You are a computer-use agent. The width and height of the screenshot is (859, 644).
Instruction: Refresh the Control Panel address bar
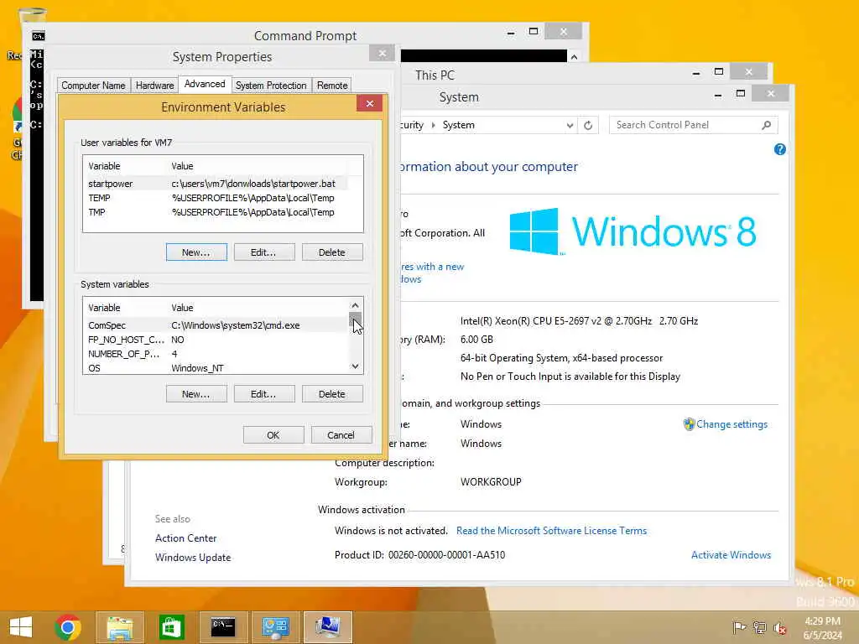pos(588,126)
